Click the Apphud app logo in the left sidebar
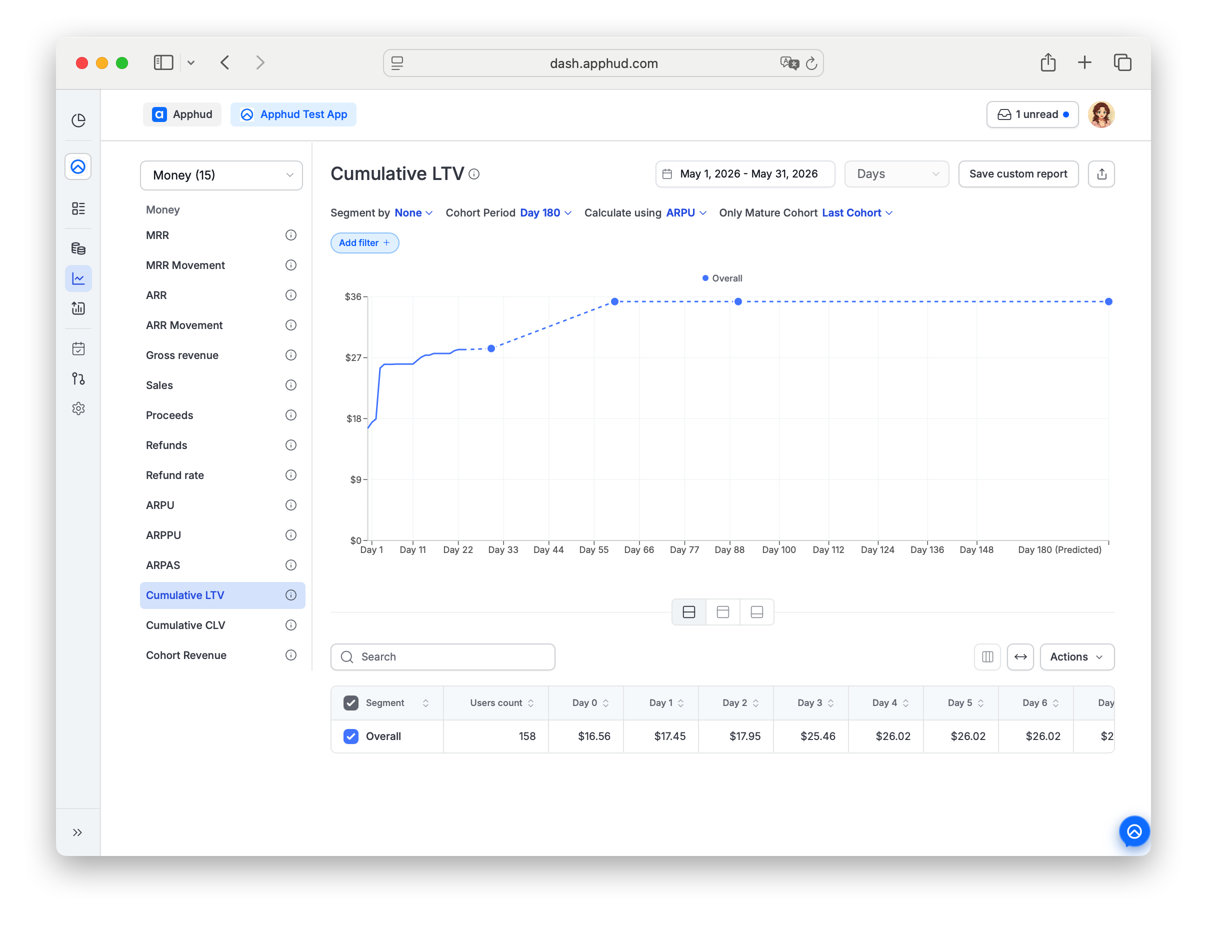Viewport: 1207px width, 931px height. coord(78,166)
